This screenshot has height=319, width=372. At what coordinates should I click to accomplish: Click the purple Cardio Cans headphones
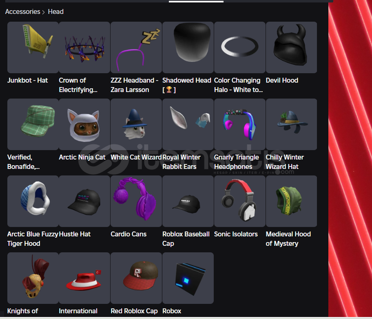[x=136, y=201]
